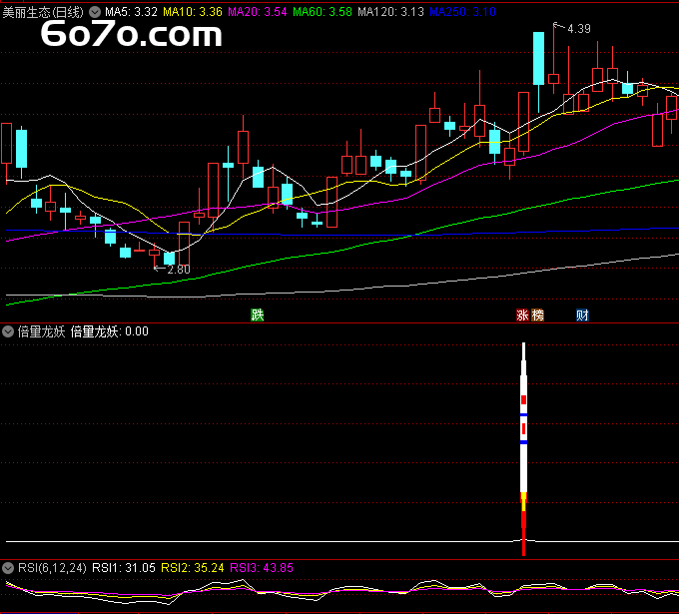Click the MA5: 3.32 label
This screenshot has width=679, height=614.
pos(131,12)
